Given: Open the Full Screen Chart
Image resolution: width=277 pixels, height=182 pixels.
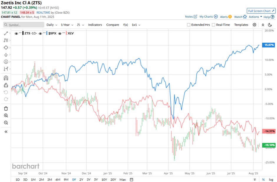Looking at the screenshot, I should 261,11.
